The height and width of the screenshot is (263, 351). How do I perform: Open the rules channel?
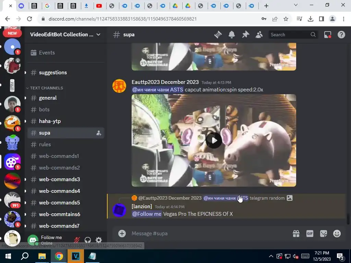pos(65,145)
